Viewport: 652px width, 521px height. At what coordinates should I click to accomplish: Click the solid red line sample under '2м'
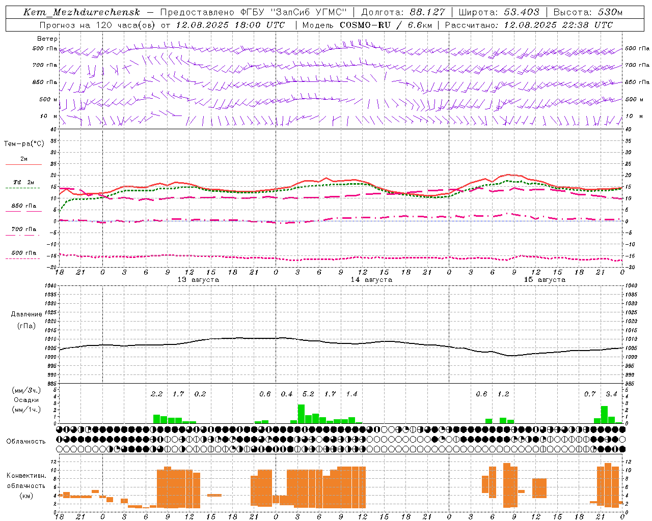pos(23,165)
